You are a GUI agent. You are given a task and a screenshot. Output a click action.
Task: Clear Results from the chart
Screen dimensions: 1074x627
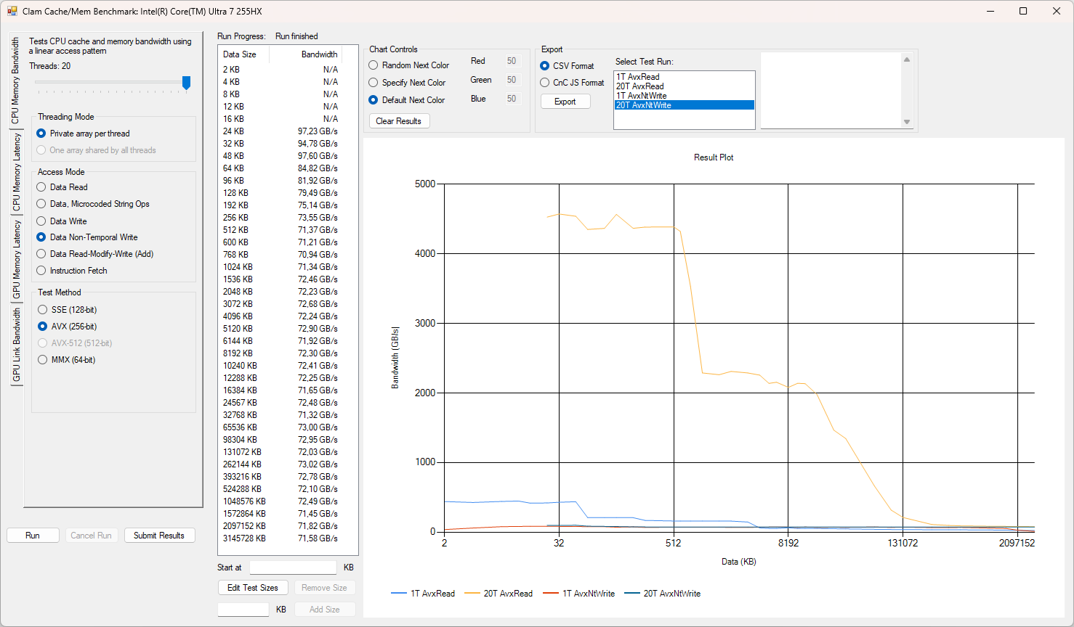point(399,121)
